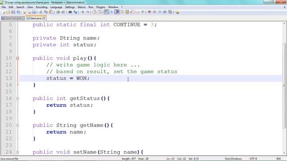Open the Macro menu
This screenshot has width=287, height=161.
point(82,7)
